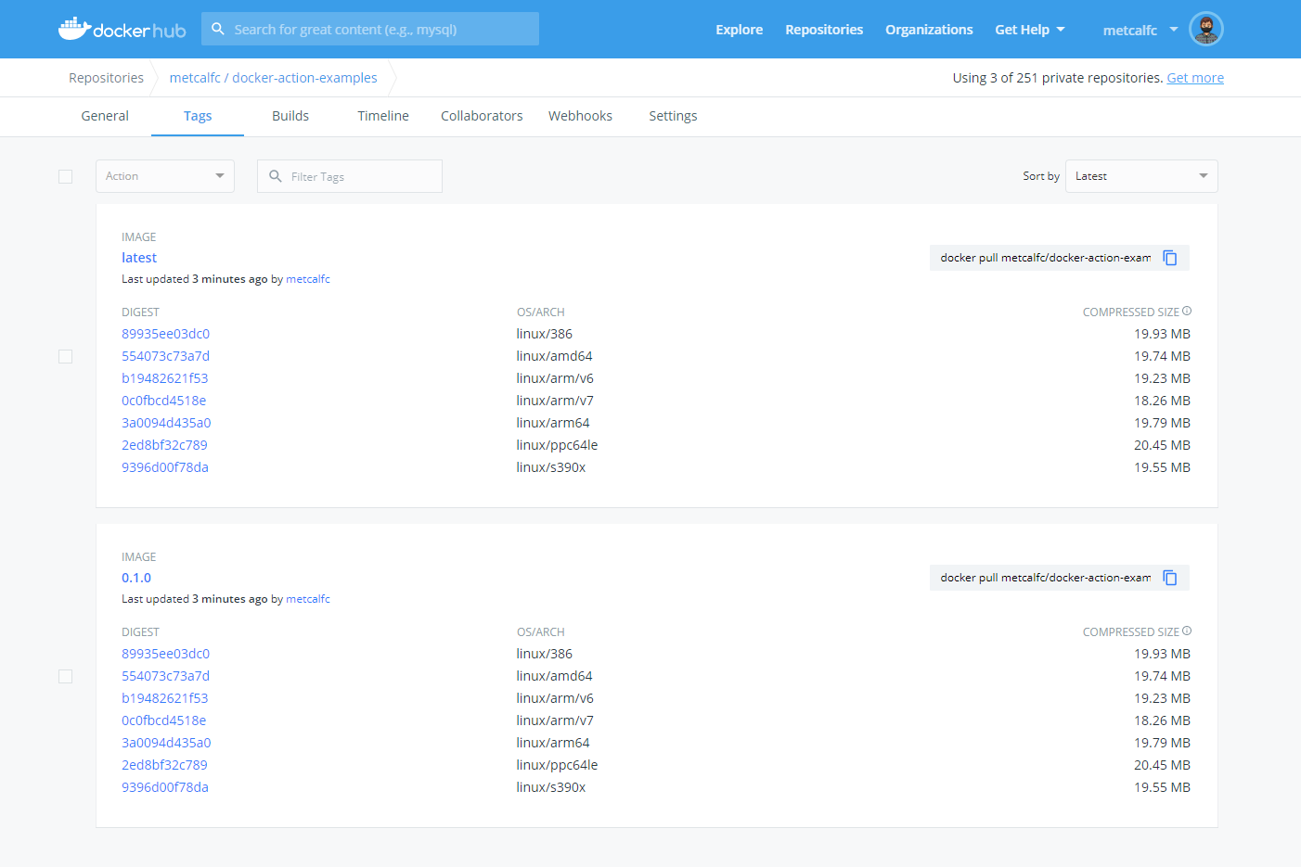Click linux/ppc64le under the 0.1.0 image
Image resolution: width=1301 pixels, height=867 pixels.
557,765
